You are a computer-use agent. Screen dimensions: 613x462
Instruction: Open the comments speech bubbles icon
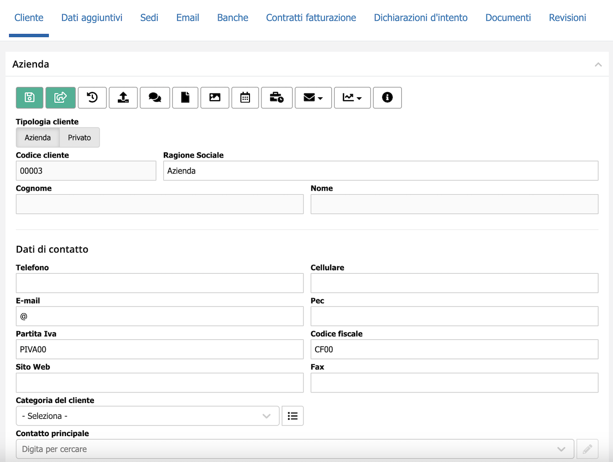pyautogui.click(x=155, y=97)
